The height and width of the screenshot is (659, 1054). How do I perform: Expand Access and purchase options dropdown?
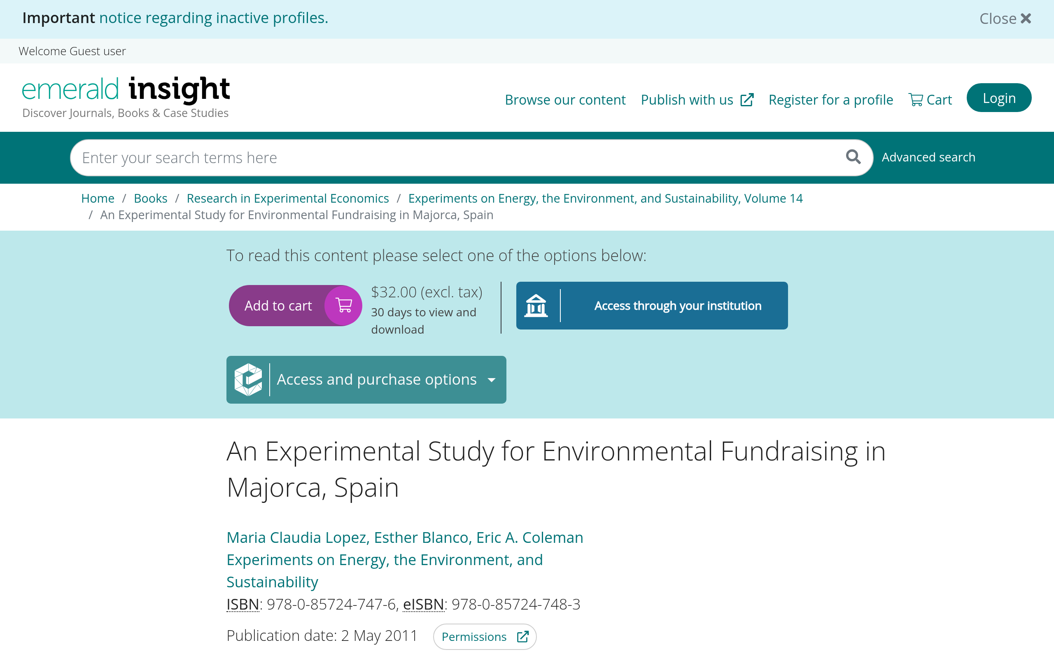tap(366, 380)
